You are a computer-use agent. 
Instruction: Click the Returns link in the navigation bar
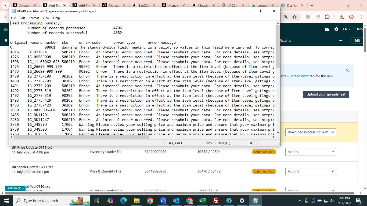point(285,41)
